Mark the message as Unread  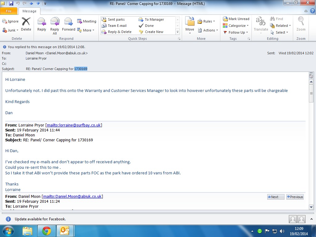click(x=236, y=19)
